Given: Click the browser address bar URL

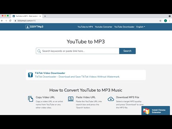Looking at the screenshot, I should coord(27,21).
